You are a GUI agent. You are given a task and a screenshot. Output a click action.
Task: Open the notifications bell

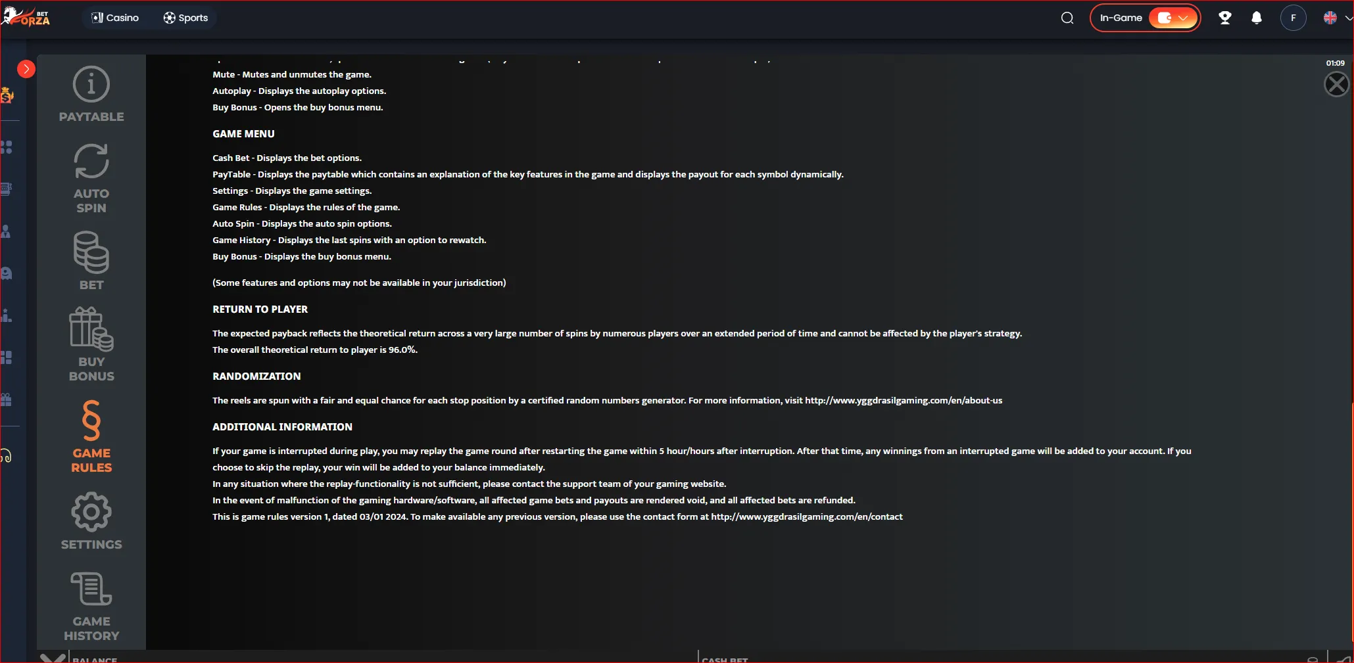click(x=1256, y=18)
